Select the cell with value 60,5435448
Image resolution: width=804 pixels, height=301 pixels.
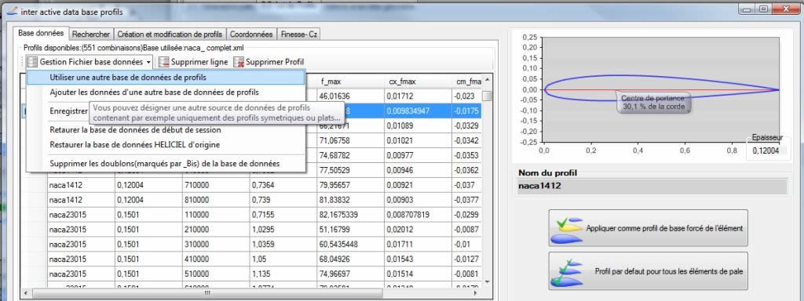tap(350, 245)
